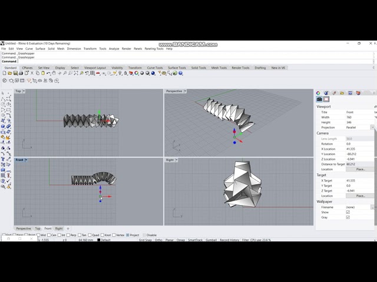This screenshot has height=282, width=377.
Task: Click the Cut scissors icon
Action: point(32,73)
